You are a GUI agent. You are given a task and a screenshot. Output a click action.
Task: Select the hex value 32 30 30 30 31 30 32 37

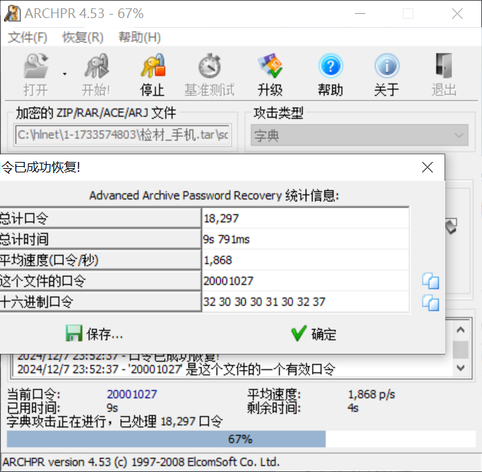306,302
